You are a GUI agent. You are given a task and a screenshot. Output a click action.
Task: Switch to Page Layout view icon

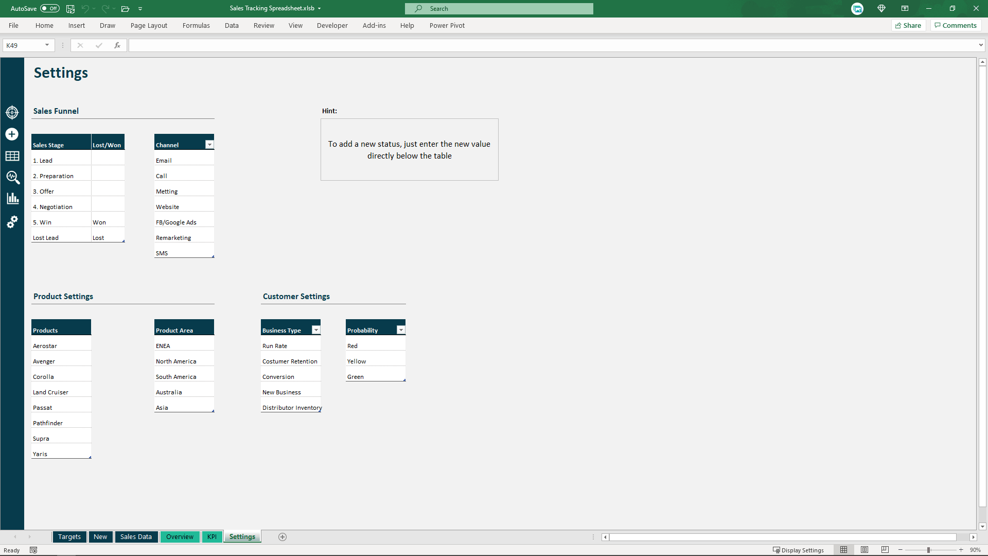point(864,550)
